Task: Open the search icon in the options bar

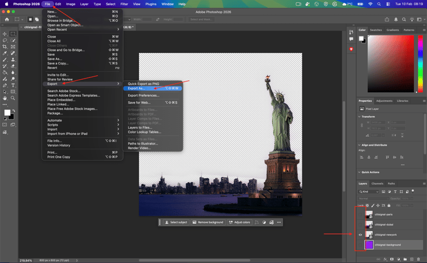Action: [x=404, y=19]
